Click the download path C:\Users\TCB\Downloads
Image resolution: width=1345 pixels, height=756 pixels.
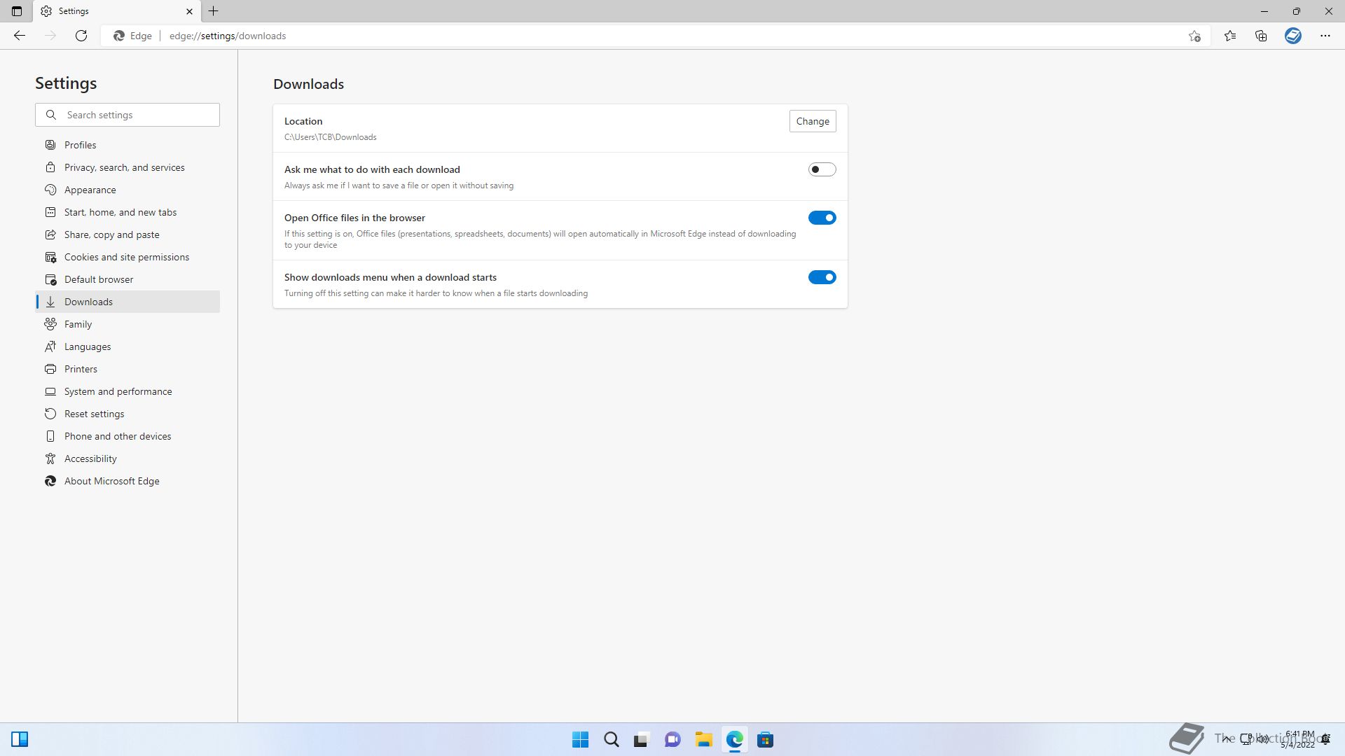(x=331, y=137)
